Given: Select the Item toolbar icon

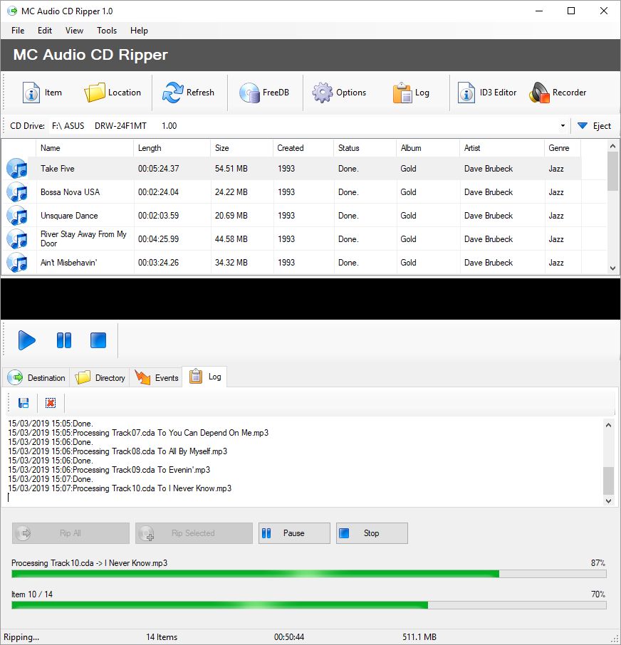Looking at the screenshot, I should tap(43, 93).
